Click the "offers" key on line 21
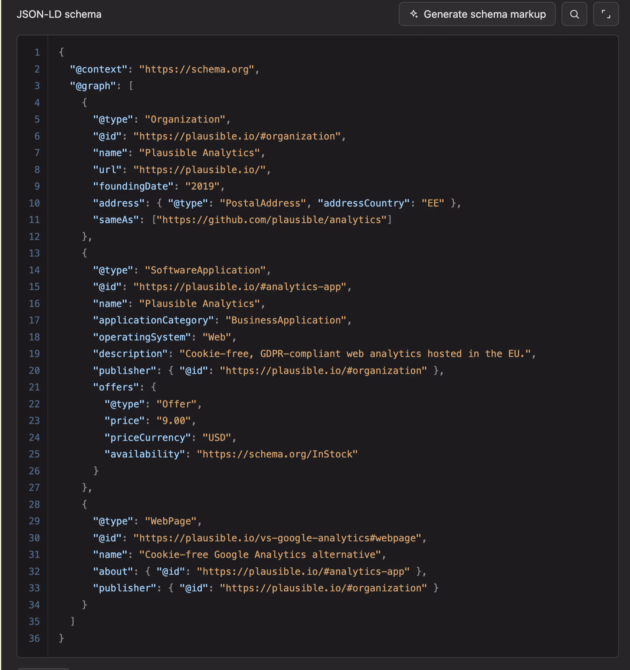630x670 pixels. [116, 387]
